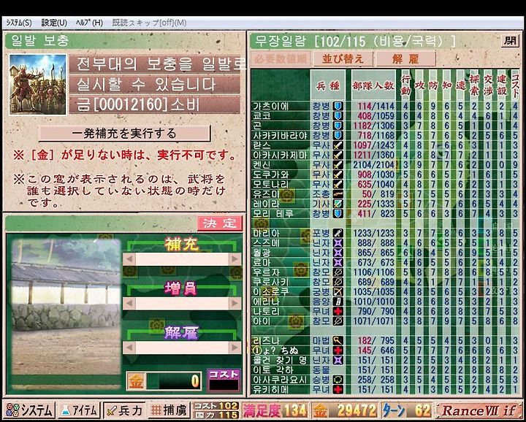This screenshot has height=422, width=526.
Task: Decrease 解雇 with left arrow
Action: (129, 348)
